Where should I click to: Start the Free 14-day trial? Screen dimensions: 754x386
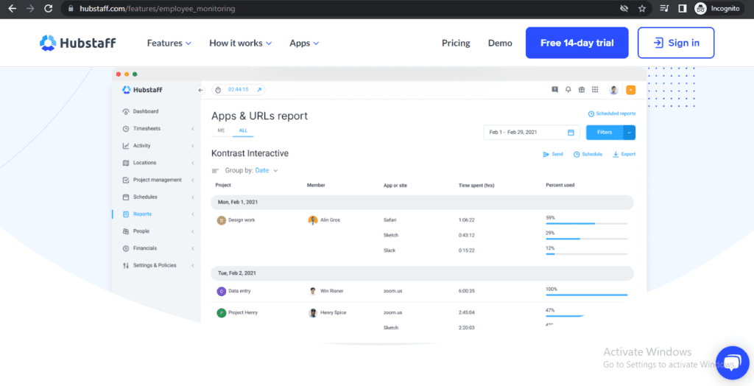point(577,43)
